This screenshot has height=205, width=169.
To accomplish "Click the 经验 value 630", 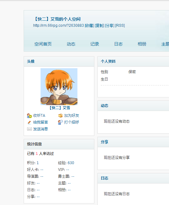I will click(71, 163).
